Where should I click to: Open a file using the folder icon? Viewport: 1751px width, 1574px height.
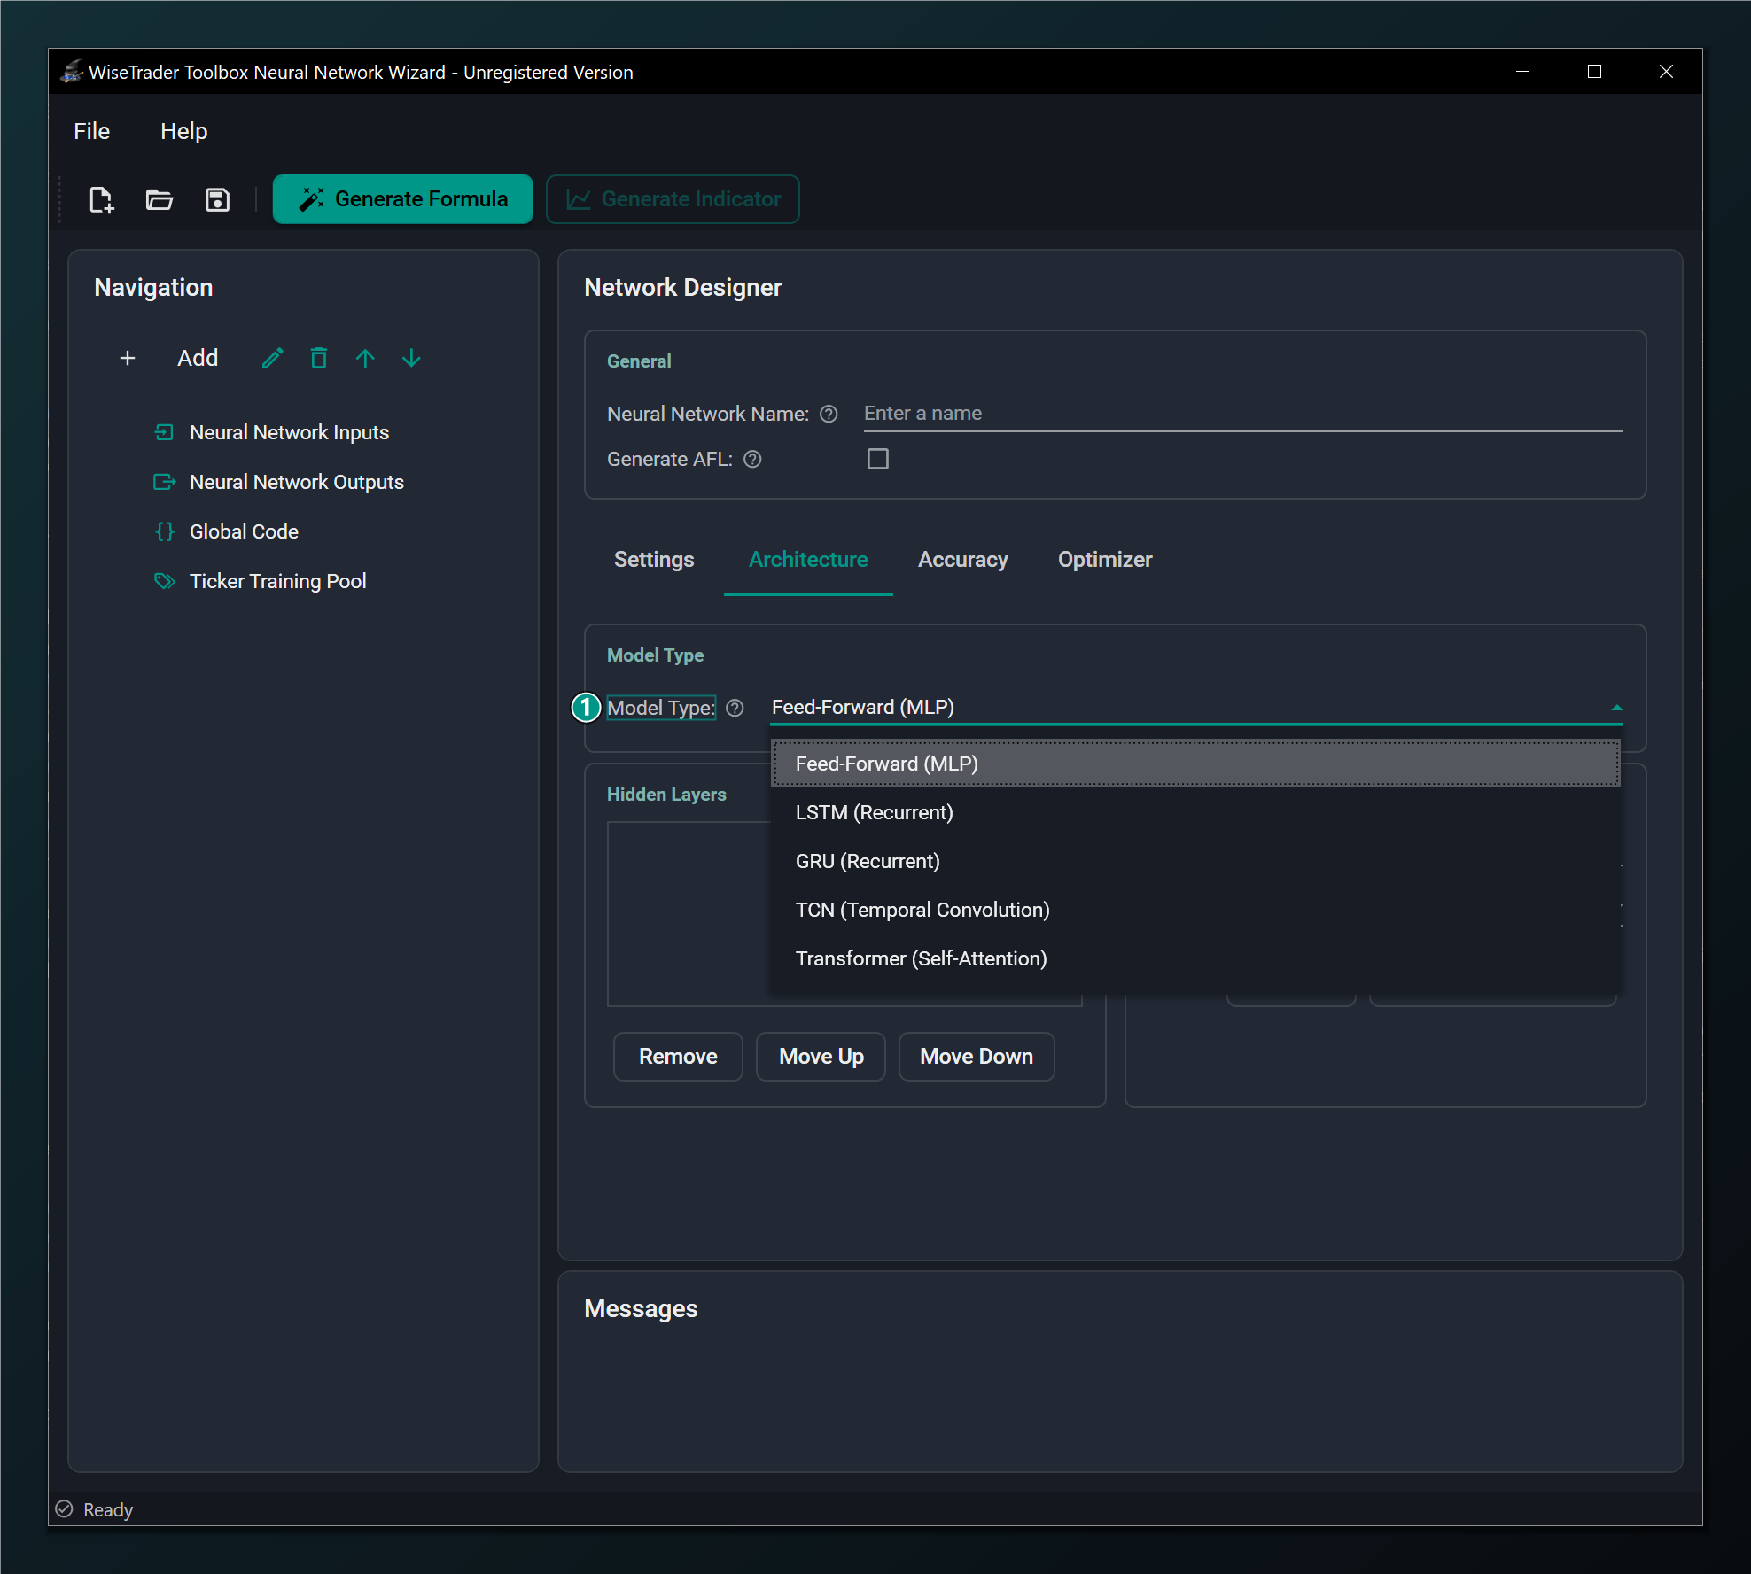pos(160,199)
